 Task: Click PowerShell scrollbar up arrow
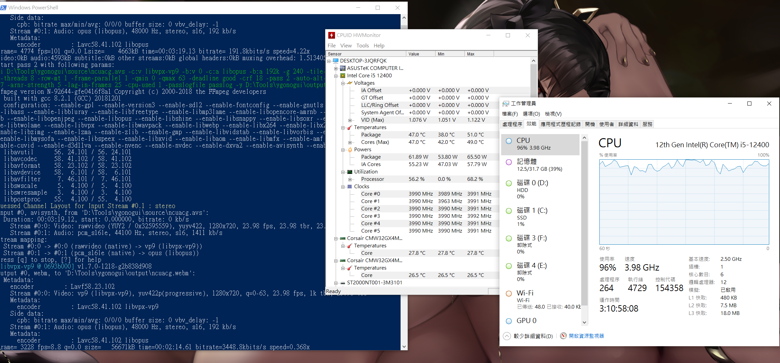point(404,18)
